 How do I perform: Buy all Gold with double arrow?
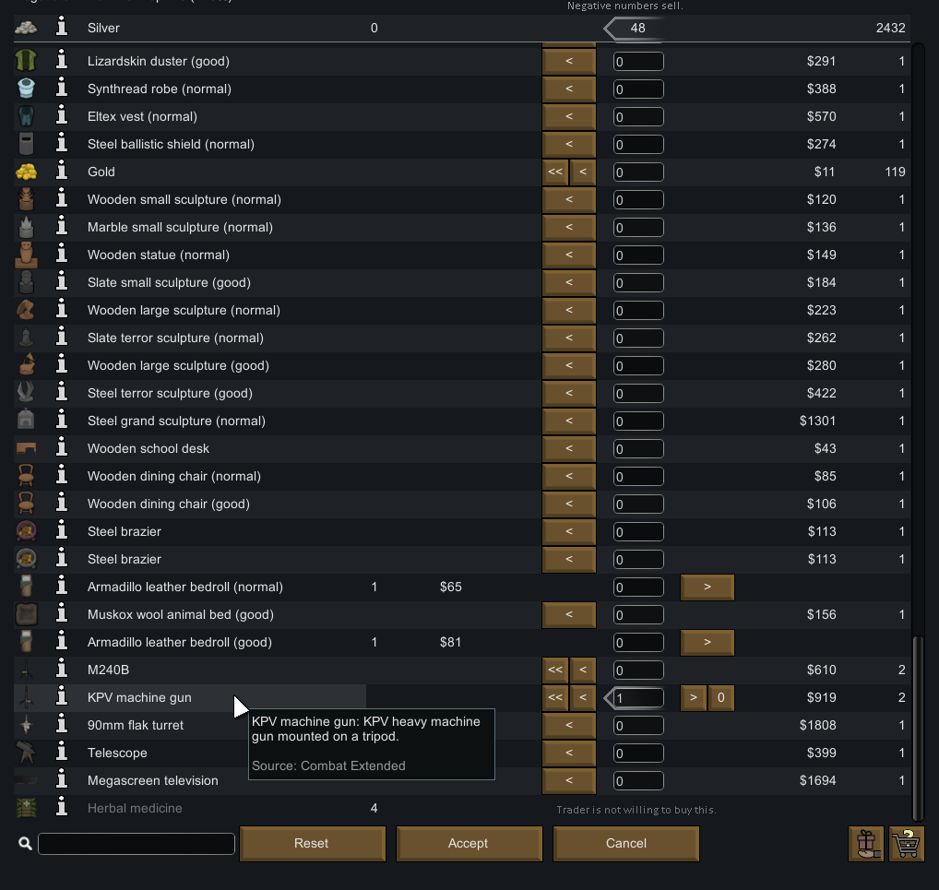pos(555,172)
